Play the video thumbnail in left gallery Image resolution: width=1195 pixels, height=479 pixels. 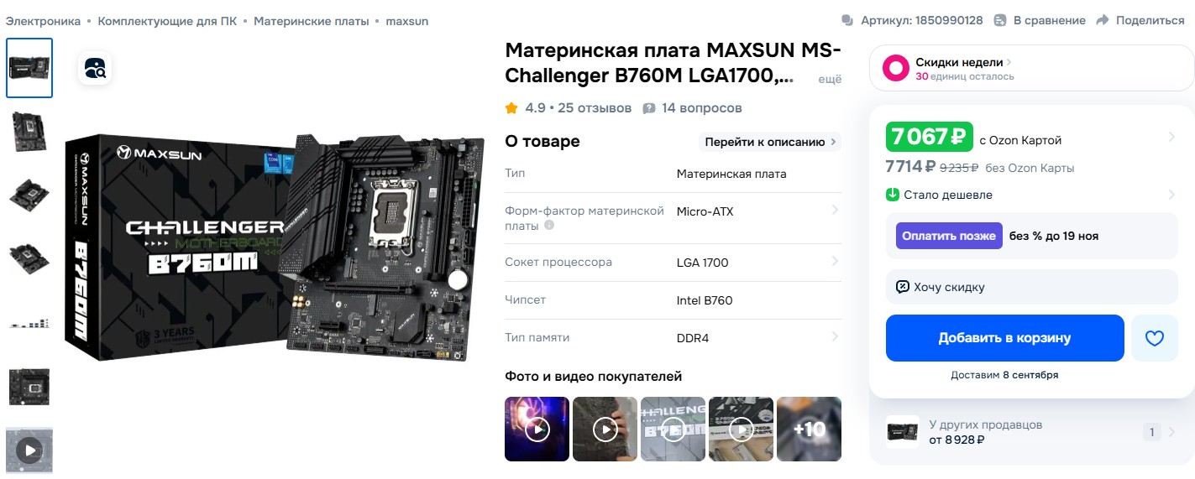click(29, 450)
